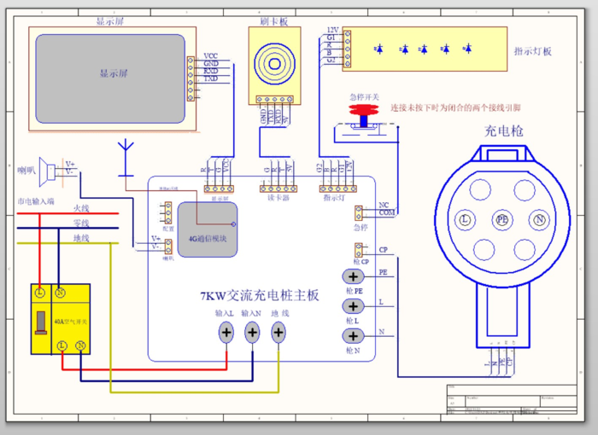
Task: Select the N pin on the charging gun
Action: pos(538,218)
